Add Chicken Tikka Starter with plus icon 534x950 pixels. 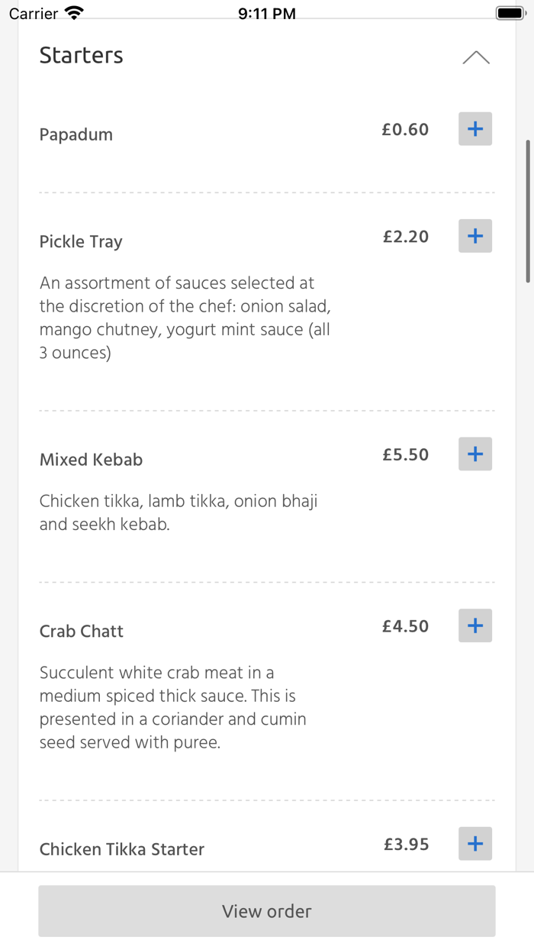point(474,844)
